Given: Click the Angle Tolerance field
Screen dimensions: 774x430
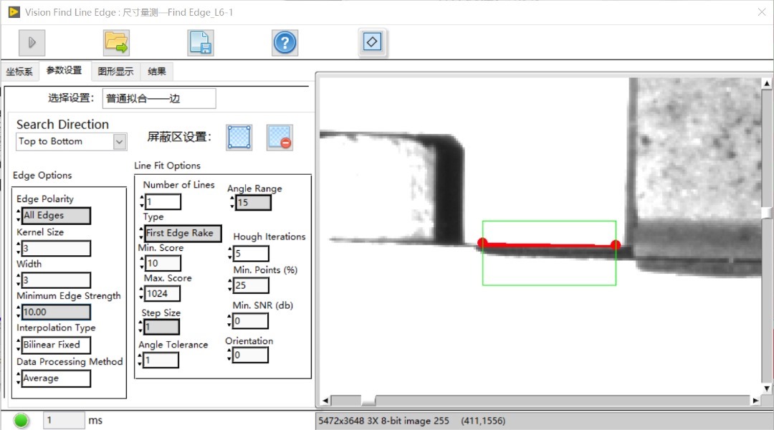Looking at the screenshot, I should (x=161, y=360).
